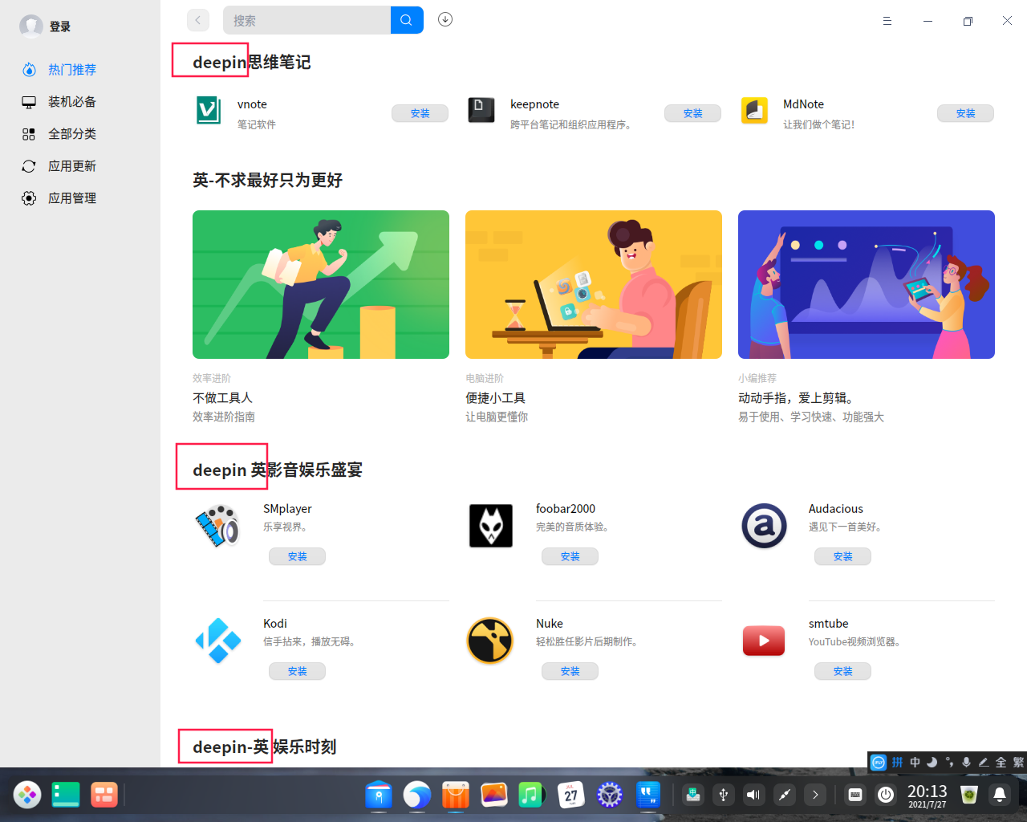
Task: Open the app store hamburger menu
Action: tap(887, 21)
